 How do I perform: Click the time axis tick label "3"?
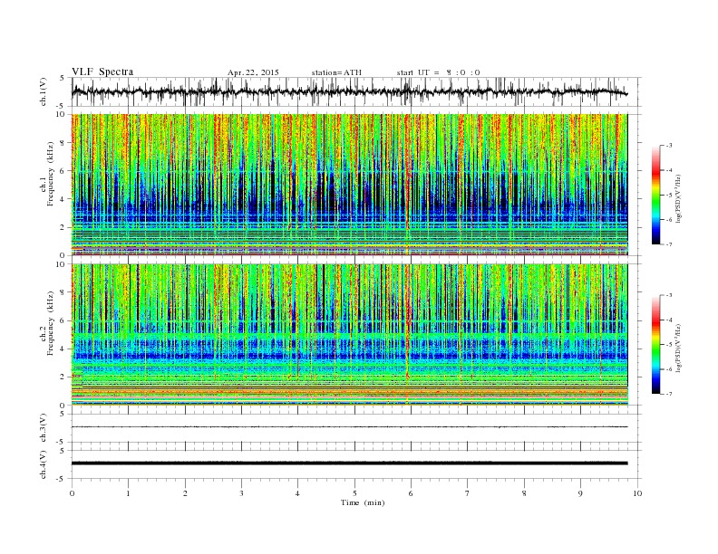pos(241,493)
